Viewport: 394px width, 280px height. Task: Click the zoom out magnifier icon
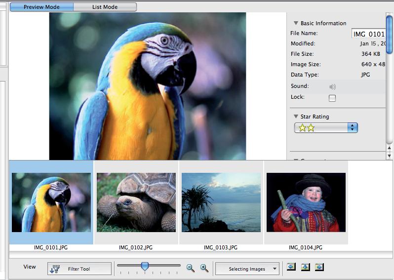pyautogui.click(x=191, y=268)
